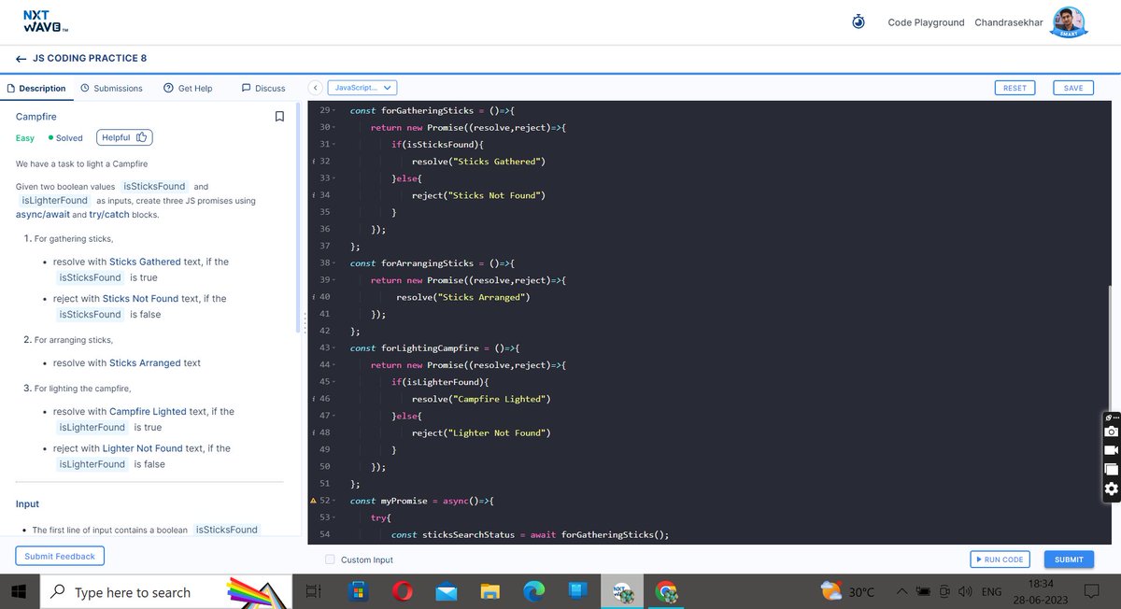Viewport: 1121px width, 609px height.
Task: Click the info marker on line 48
Action: (x=312, y=432)
